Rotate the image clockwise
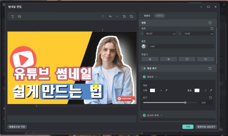 (187, 59)
